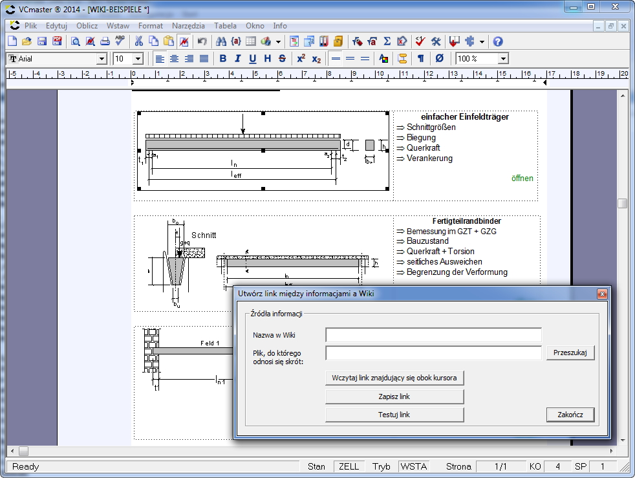This screenshot has width=635, height=478.
Task: Export document using the PDF icon
Action: click(x=57, y=41)
